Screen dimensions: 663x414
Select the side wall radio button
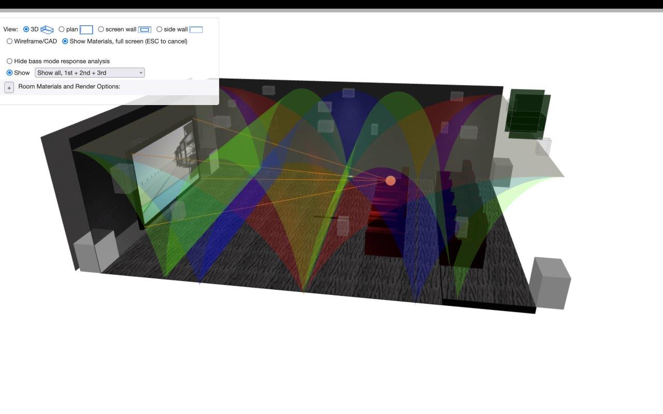[160, 29]
